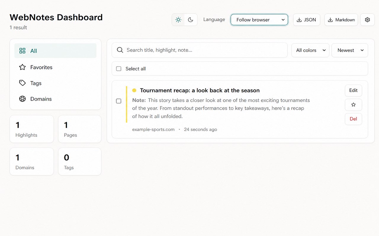
Task: Click the search magnifier icon
Action: [120, 50]
